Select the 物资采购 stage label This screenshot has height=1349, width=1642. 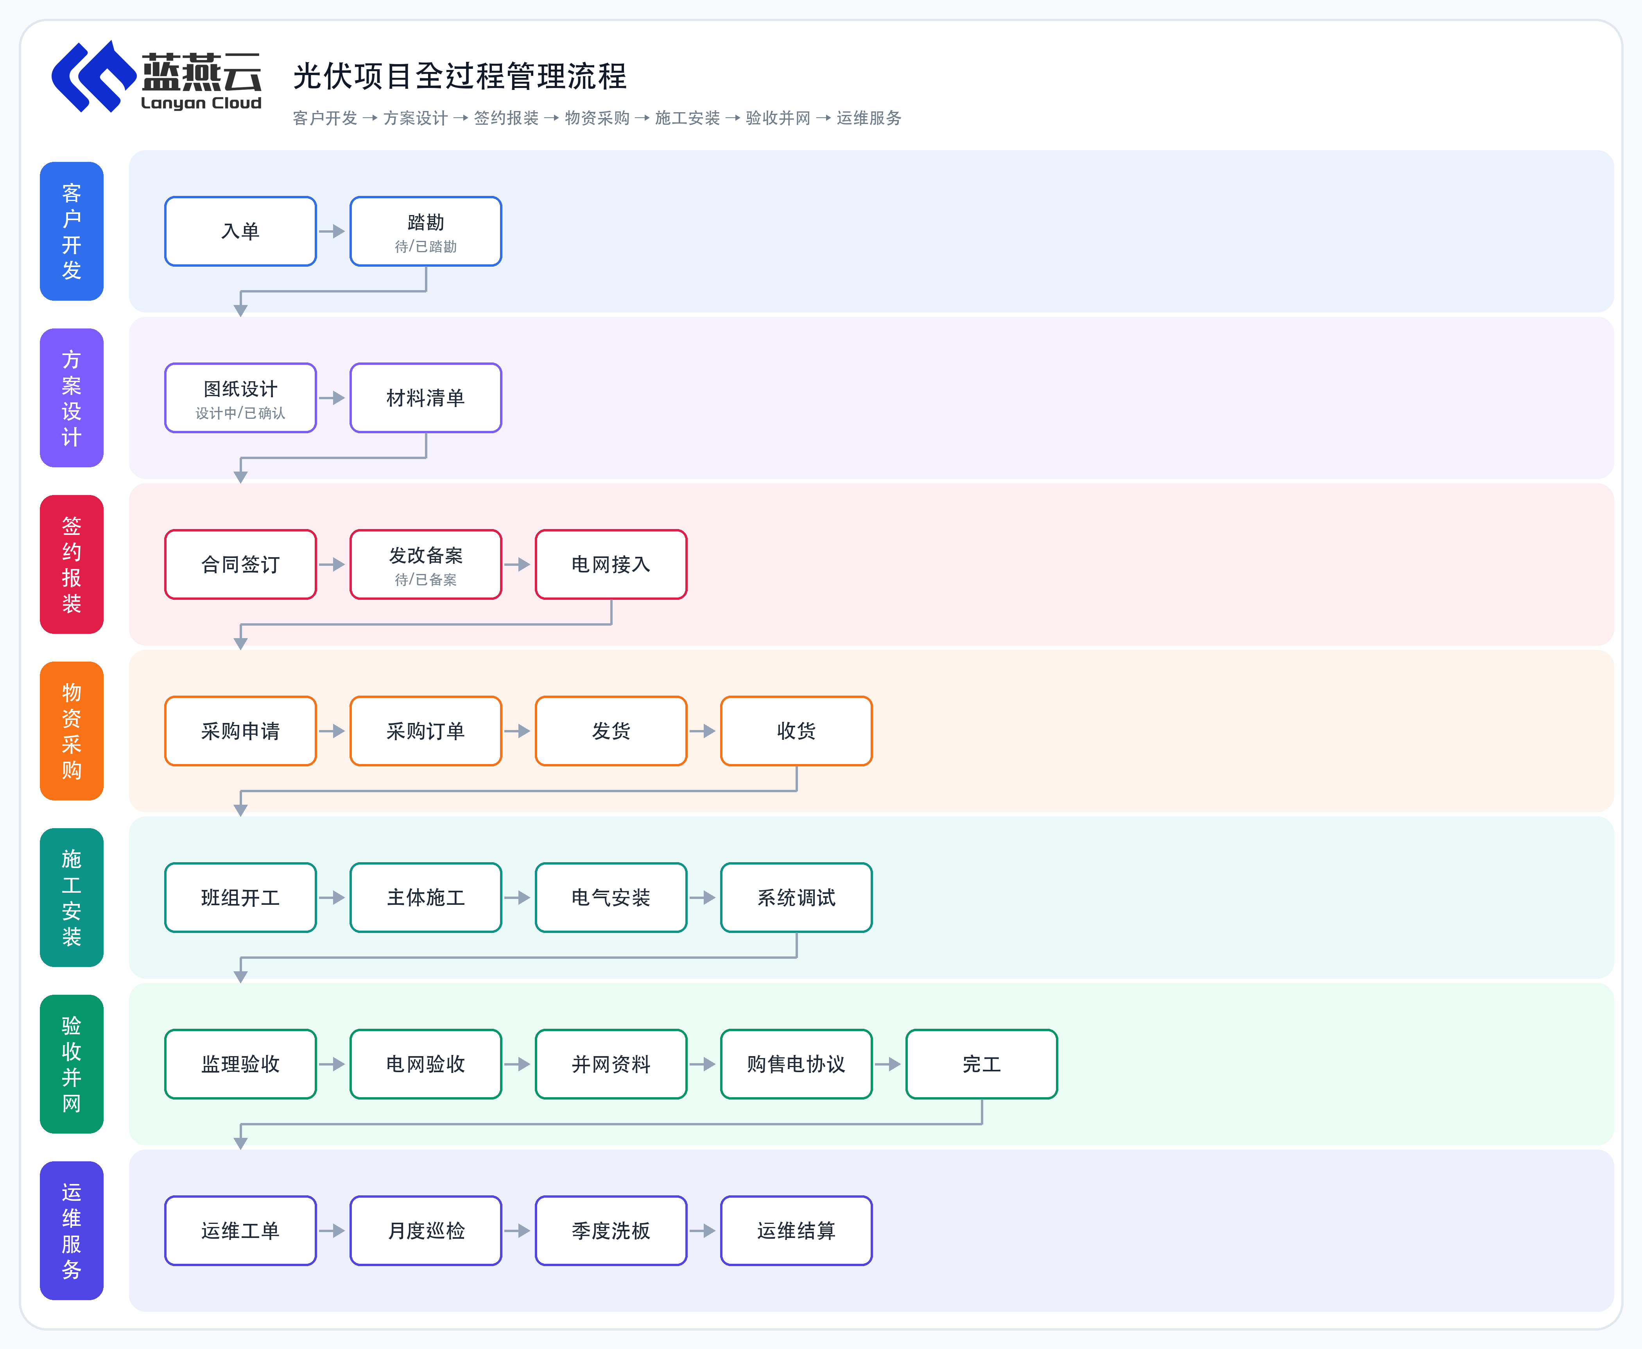tap(72, 730)
